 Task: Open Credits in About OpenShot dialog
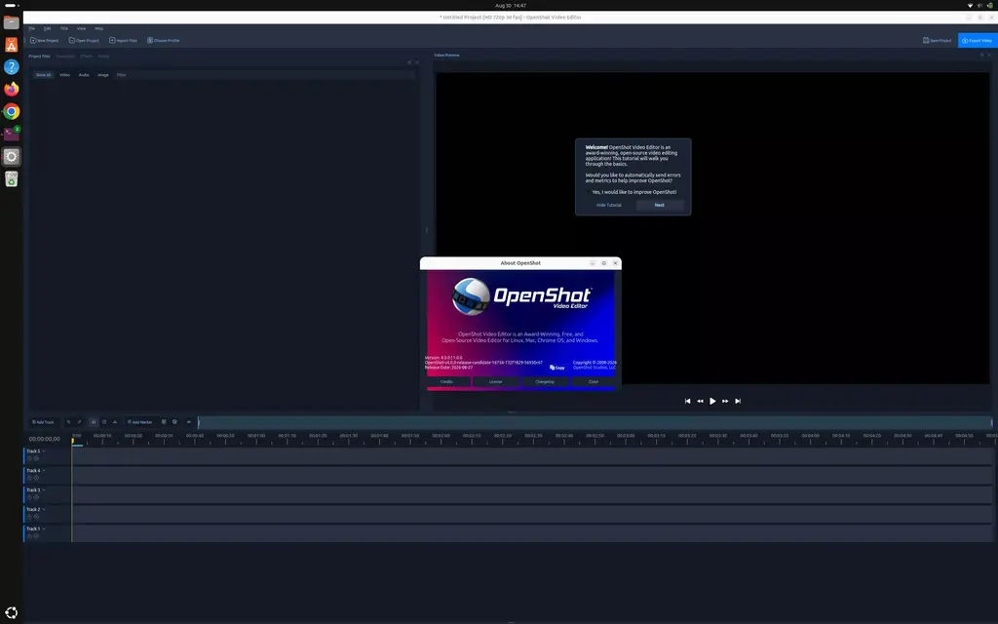point(446,381)
